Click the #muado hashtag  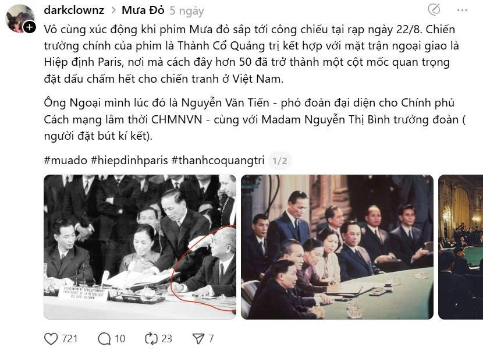pyautogui.click(x=66, y=160)
